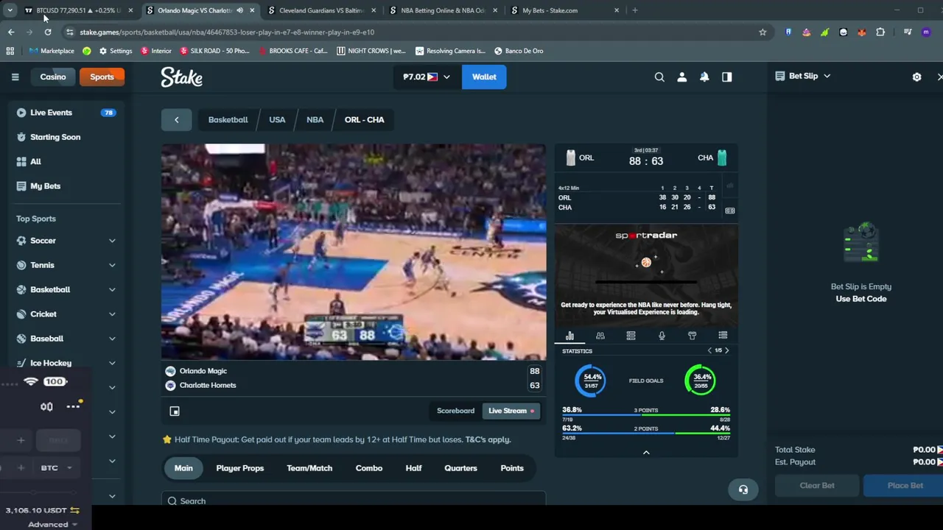Open the commentary microphone icon in tracker
The image size is (943, 530).
662,336
